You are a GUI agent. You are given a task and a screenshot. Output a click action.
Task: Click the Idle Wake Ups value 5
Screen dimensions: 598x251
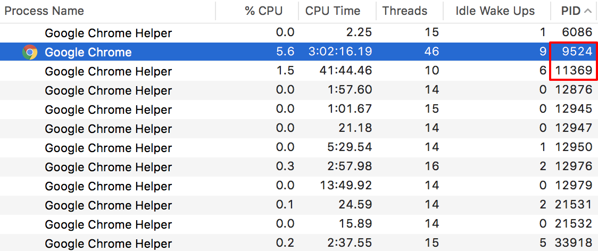coord(543,243)
